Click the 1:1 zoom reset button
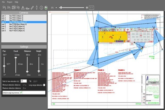Viewport: 165px width, 110px height. coord(91,8)
